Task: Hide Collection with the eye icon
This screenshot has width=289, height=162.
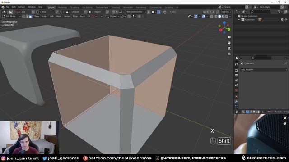Action: [x=286, y=19]
